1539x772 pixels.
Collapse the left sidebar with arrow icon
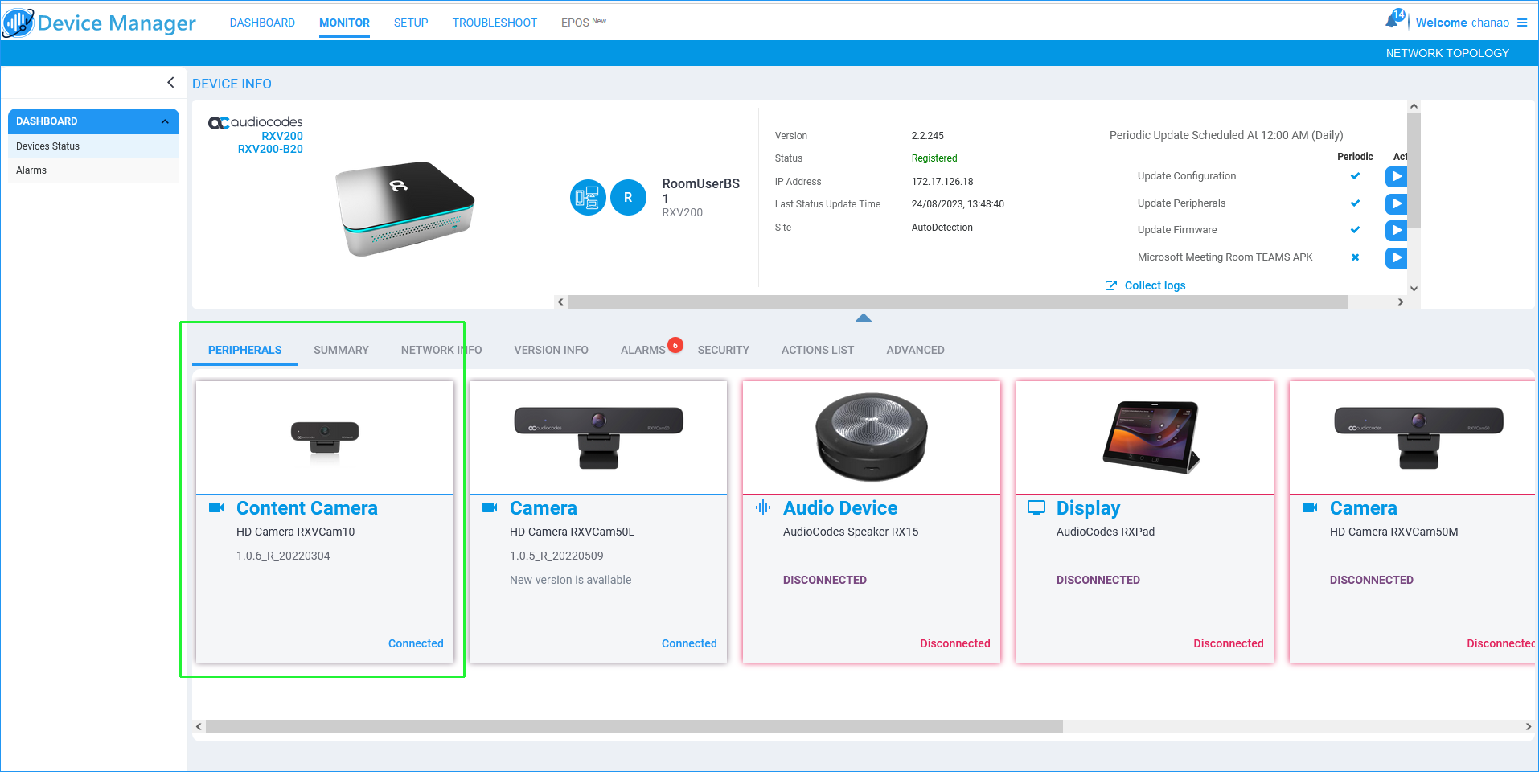click(x=170, y=82)
